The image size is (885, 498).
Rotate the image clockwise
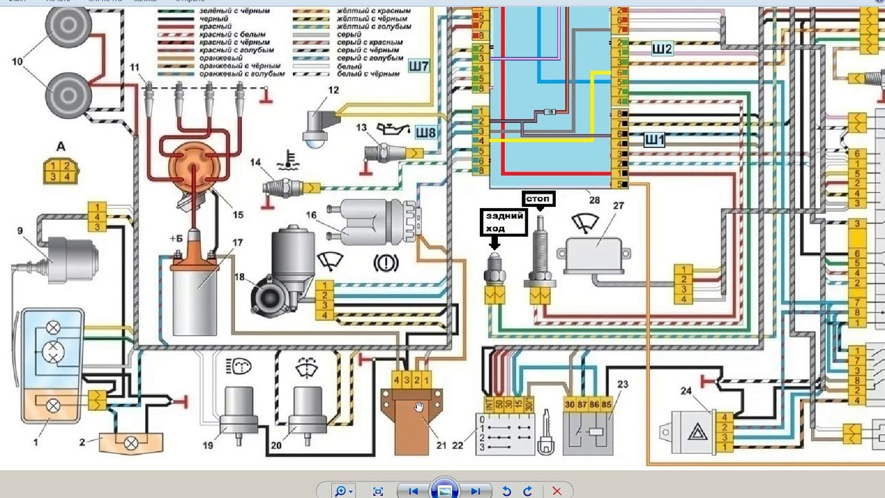click(x=528, y=491)
